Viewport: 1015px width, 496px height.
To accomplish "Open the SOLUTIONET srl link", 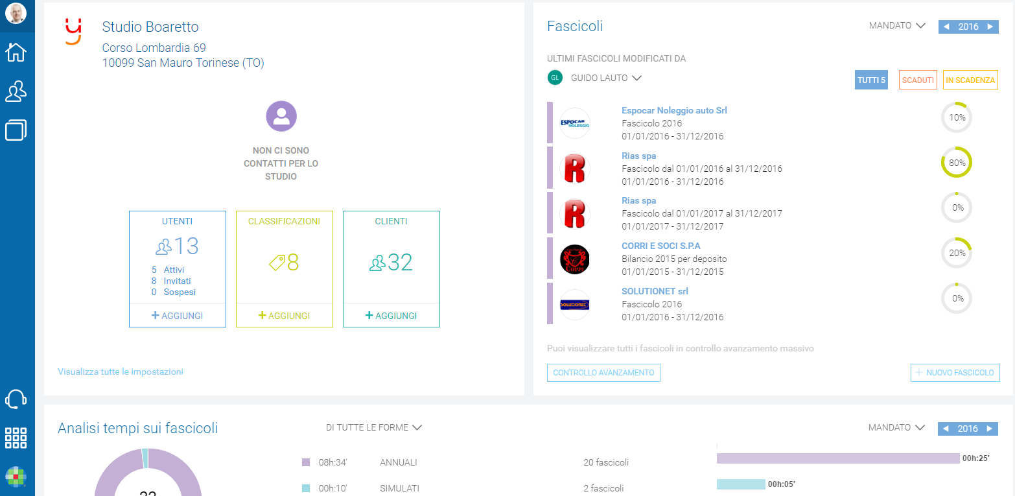I will tap(655, 291).
